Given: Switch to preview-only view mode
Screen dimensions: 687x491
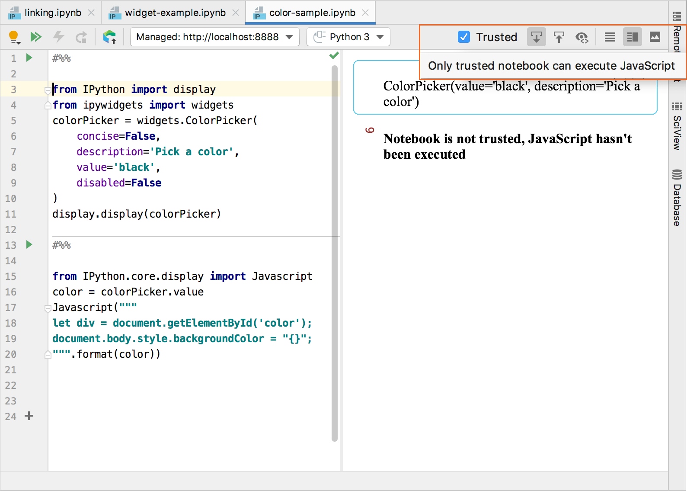Looking at the screenshot, I should point(655,37).
